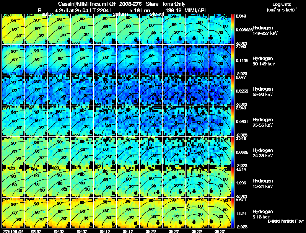Click the colorbar midpoint value '0.6625'

click(242, 152)
